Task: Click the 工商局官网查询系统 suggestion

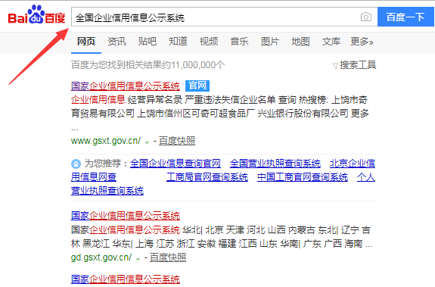Action: coord(207,177)
